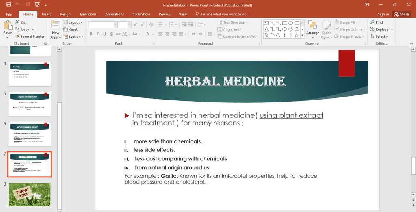Expand the Section dropdown menu
This screenshot has height=212, width=416.
[73, 36]
